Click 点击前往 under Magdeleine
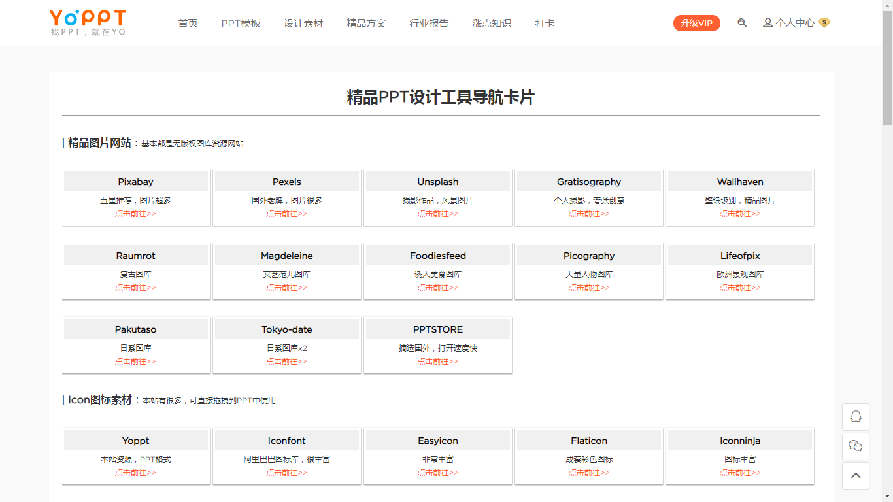The height and width of the screenshot is (502, 893). (x=287, y=288)
